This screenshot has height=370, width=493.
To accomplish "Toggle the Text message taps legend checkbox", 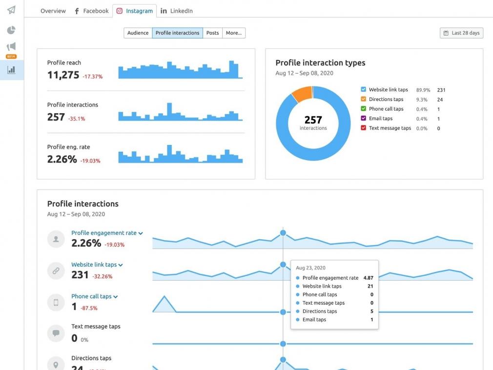I will 364,127.
